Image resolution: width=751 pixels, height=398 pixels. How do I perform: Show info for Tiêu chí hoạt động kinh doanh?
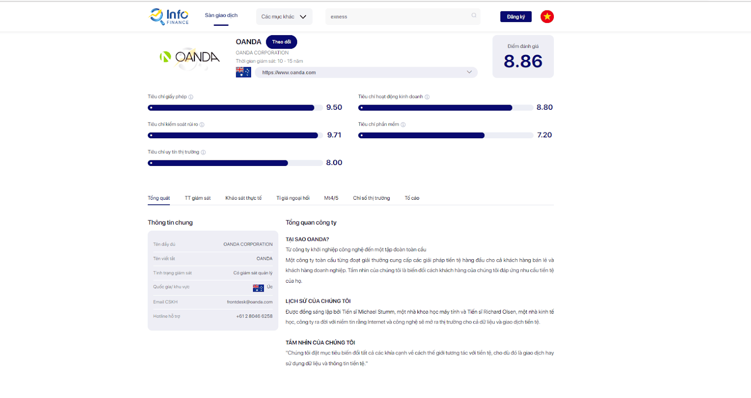427,97
